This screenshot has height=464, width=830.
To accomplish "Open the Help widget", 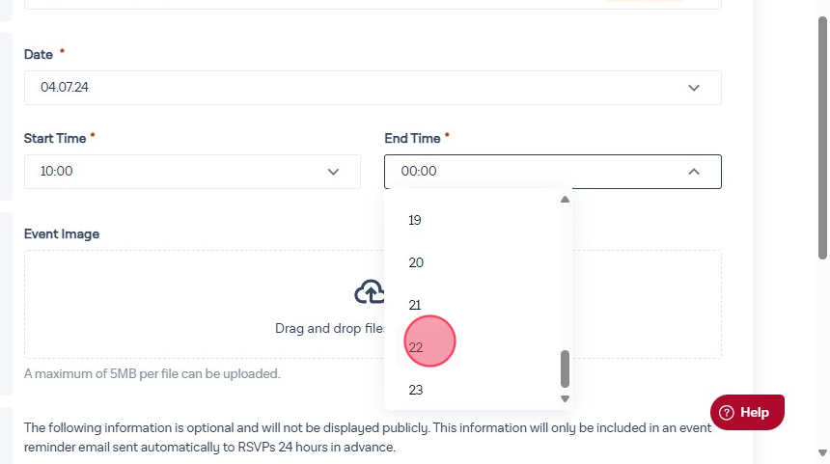I will click(747, 413).
